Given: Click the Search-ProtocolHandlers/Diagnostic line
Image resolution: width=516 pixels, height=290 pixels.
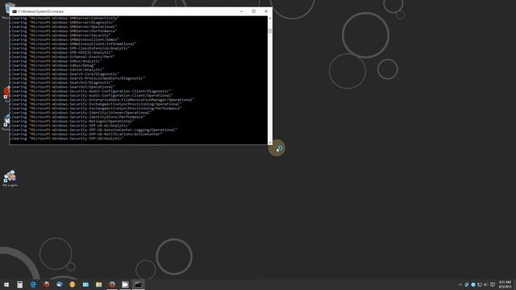Looking at the screenshot, I should coord(77,78).
